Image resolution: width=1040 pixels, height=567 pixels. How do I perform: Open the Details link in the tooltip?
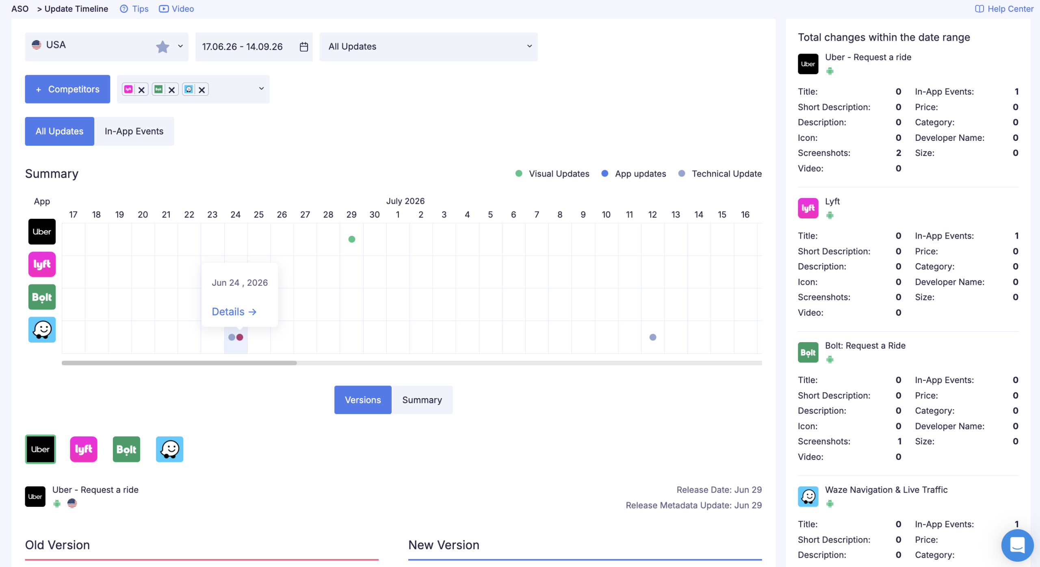[x=234, y=312]
